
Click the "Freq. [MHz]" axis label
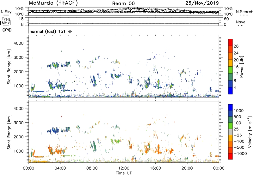[x=6, y=21]
